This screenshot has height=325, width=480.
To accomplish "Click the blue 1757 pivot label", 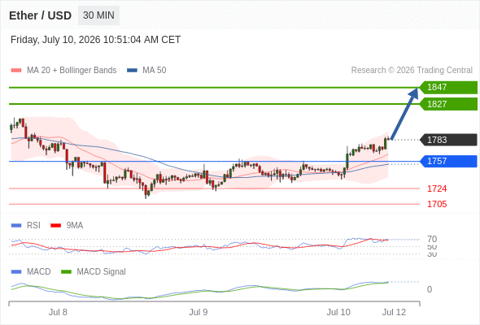I will (448, 161).
